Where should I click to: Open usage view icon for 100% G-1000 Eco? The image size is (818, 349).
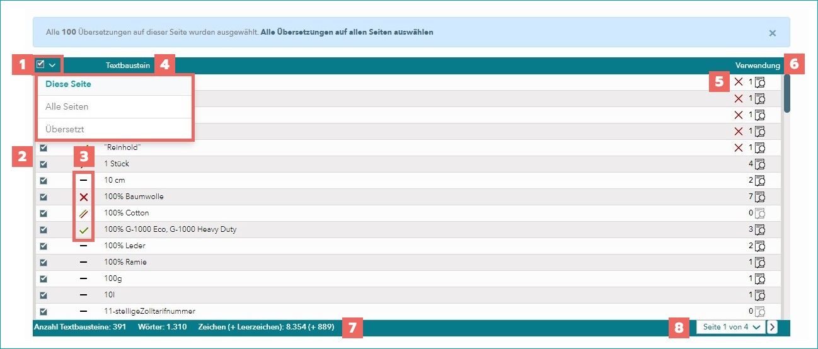[760, 229]
